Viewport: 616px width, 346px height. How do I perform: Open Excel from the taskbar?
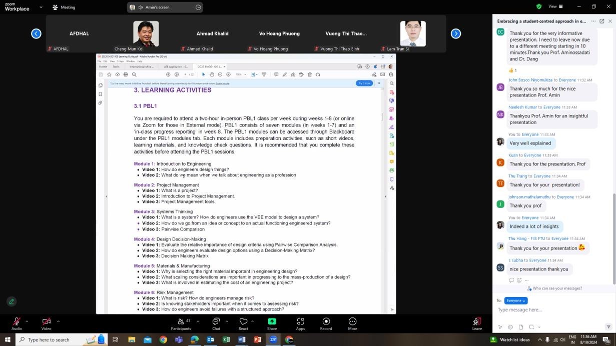[226, 339]
